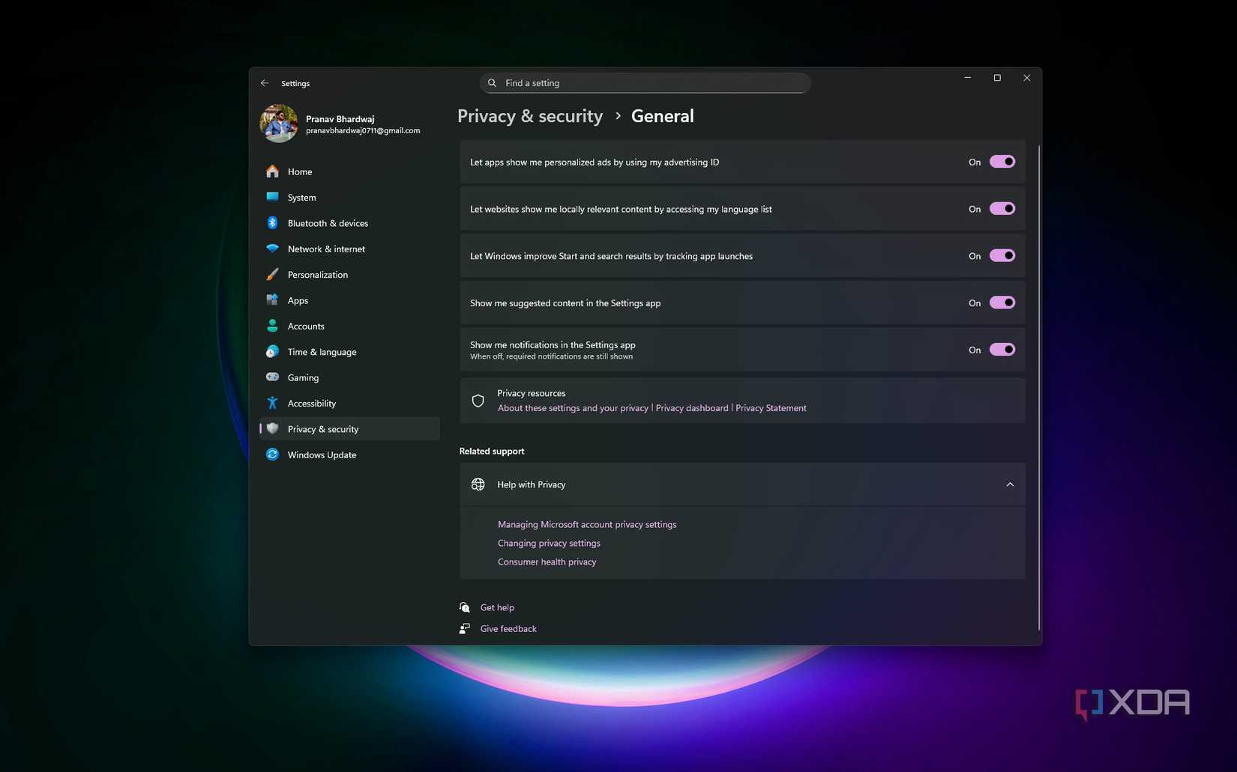Click Give feedback link

point(508,629)
